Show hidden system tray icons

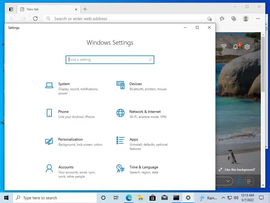[223, 198]
